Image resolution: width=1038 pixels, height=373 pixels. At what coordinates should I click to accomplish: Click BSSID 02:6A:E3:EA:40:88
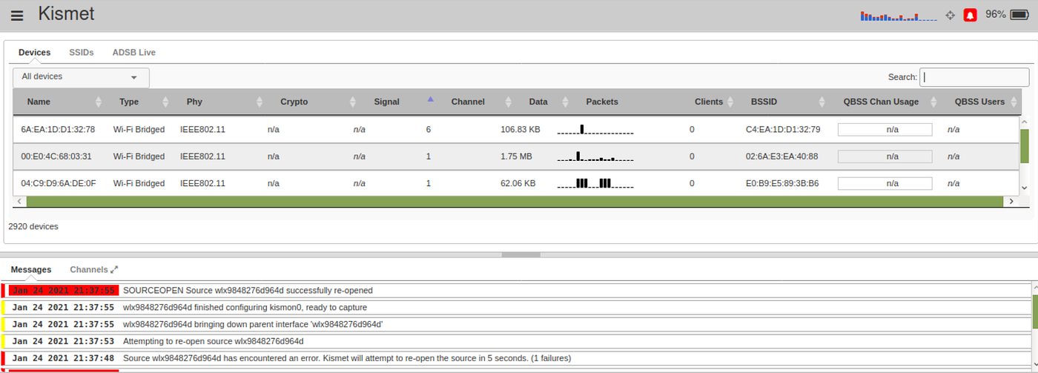coord(781,156)
